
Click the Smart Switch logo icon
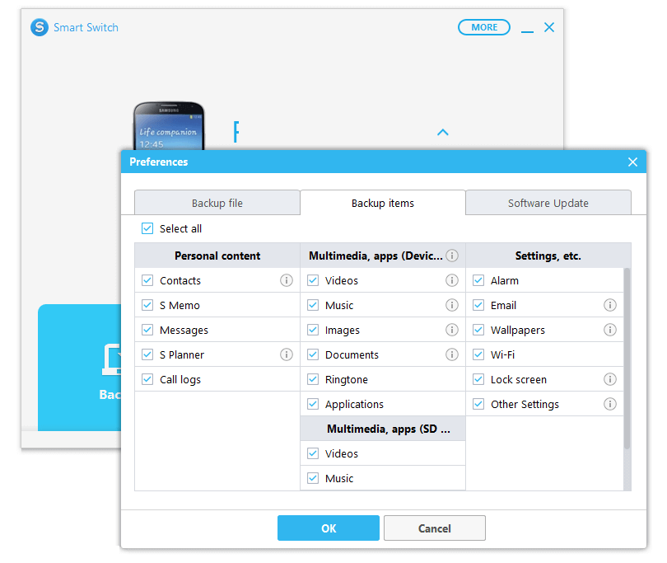point(40,27)
